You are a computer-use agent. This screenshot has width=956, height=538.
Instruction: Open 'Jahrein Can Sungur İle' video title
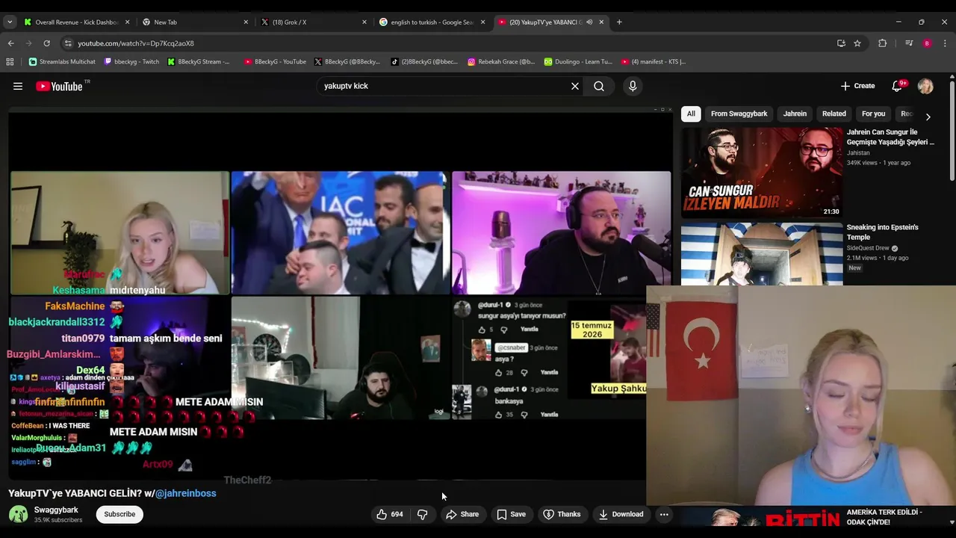(890, 137)
